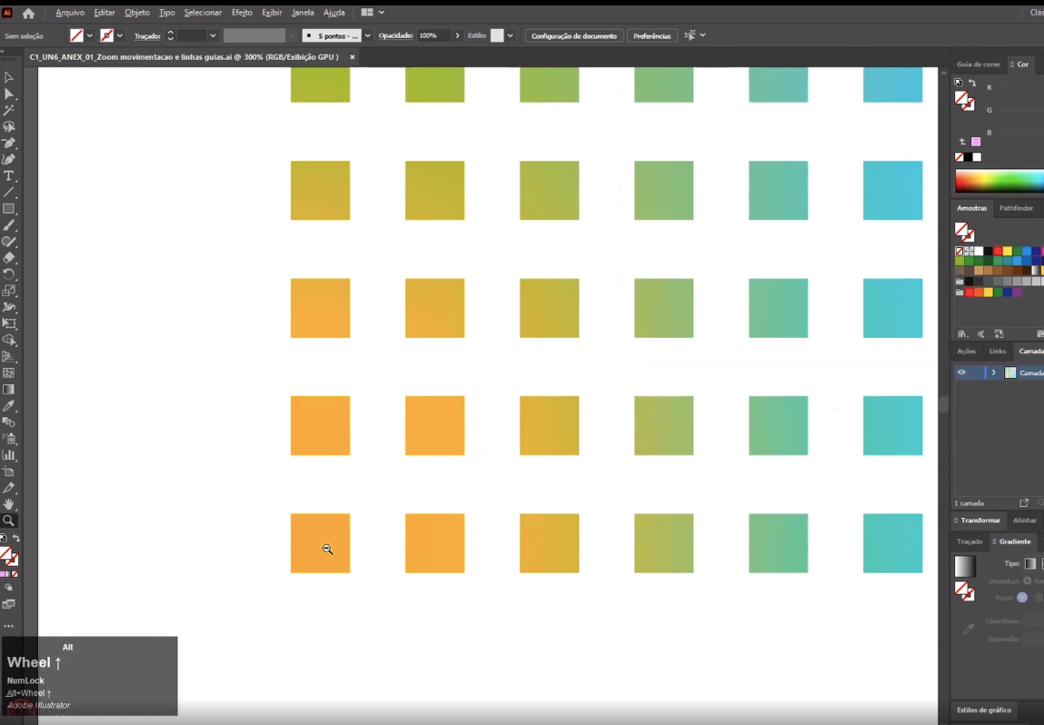This screenshot has height=725, width=1044.
Task: Toggle visibility eye of Camada layer
Action: (961, 372)
